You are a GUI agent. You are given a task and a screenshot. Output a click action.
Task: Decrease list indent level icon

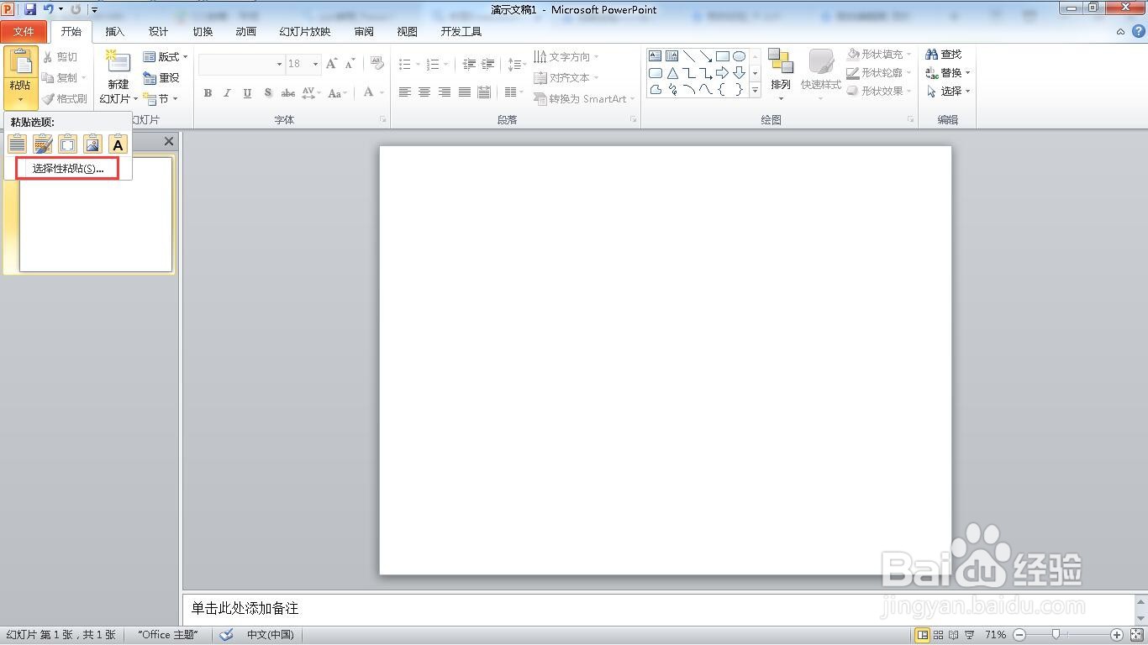[x=469, y=64]
